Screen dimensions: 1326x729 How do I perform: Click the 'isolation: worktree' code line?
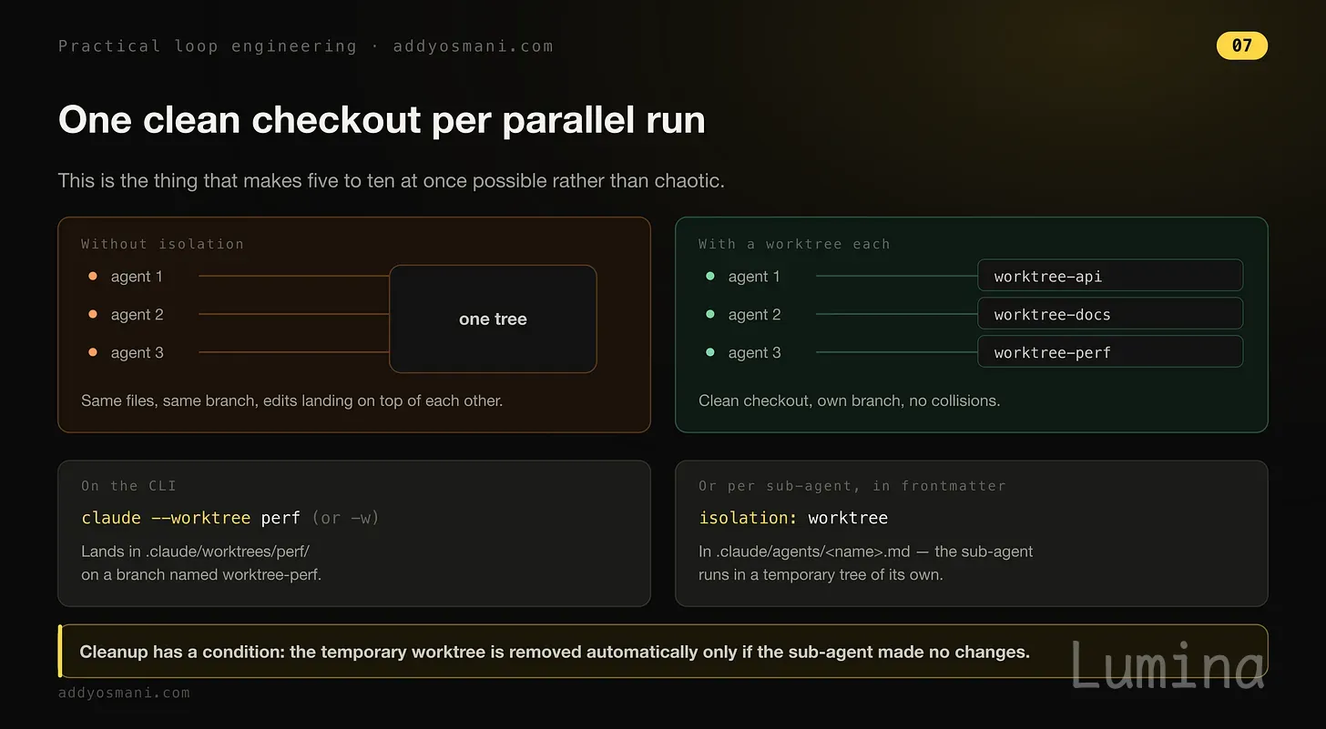(x=793, y=518)
